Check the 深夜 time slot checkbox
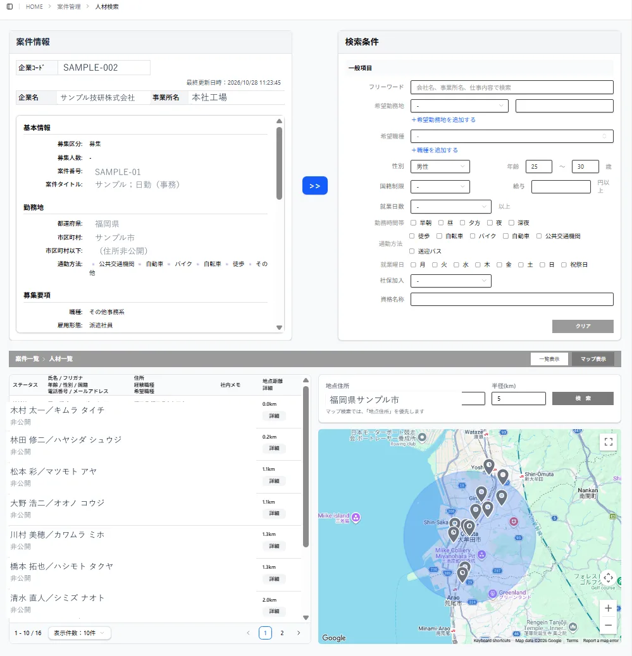 pyautogui.click(x=511, y=222)
